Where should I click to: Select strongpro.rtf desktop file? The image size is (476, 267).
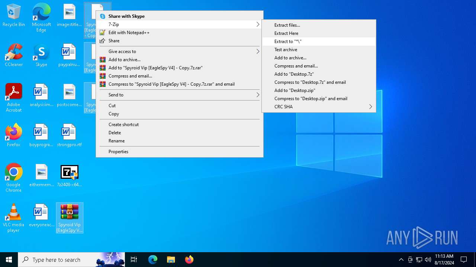[69, 136]
